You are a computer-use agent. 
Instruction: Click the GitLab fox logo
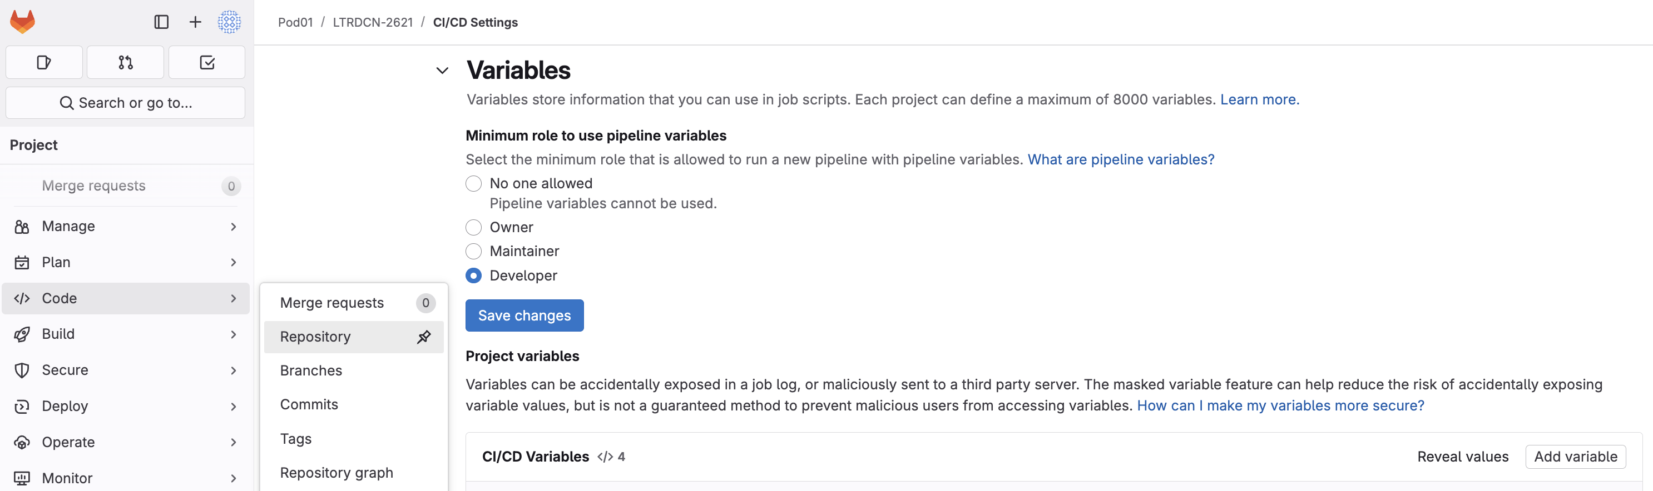22,22
